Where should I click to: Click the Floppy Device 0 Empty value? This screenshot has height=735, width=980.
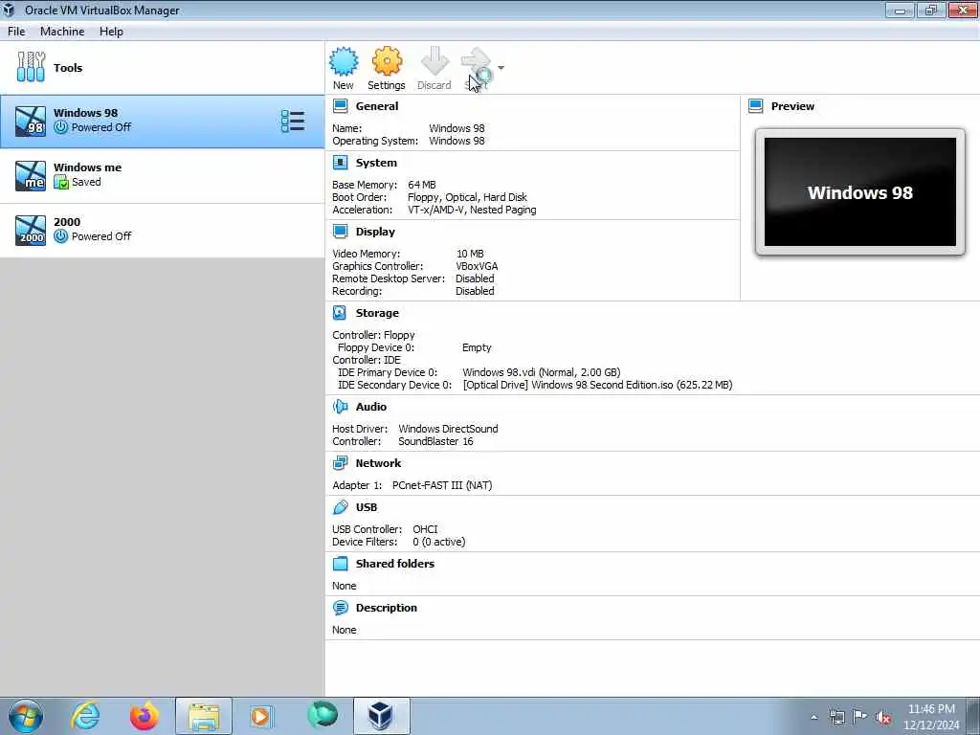[477, 347]
